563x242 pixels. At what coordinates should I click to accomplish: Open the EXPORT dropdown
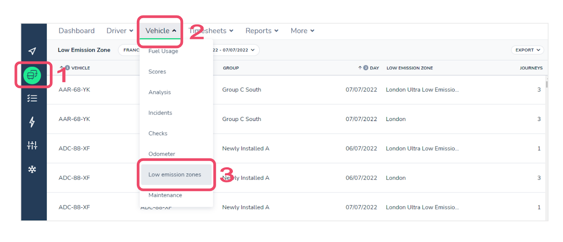(528, 50)
